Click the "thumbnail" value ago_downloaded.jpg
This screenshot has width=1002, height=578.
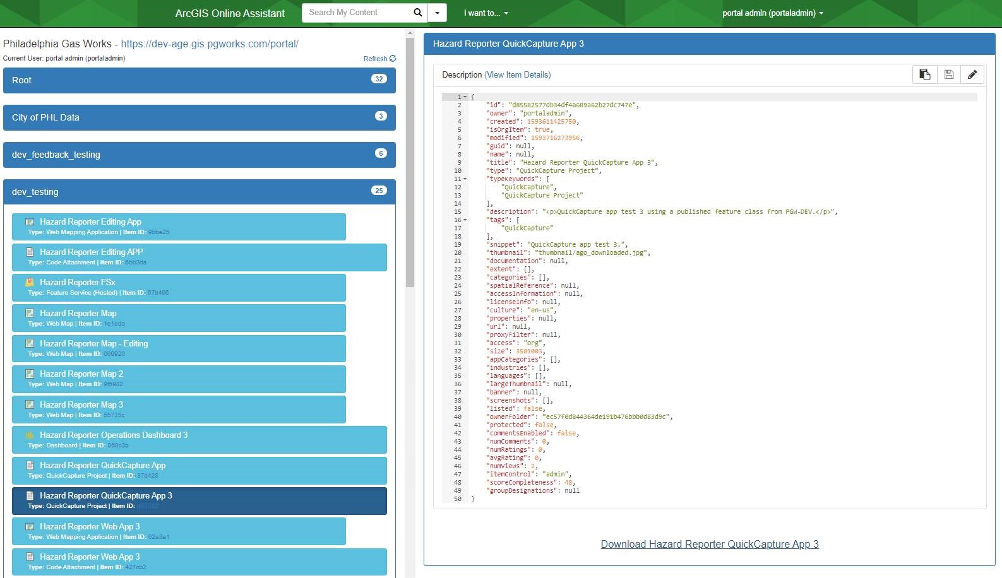[x=590, y=252]
